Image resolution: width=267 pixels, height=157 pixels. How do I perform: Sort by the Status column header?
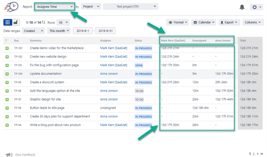click(138, 41)
